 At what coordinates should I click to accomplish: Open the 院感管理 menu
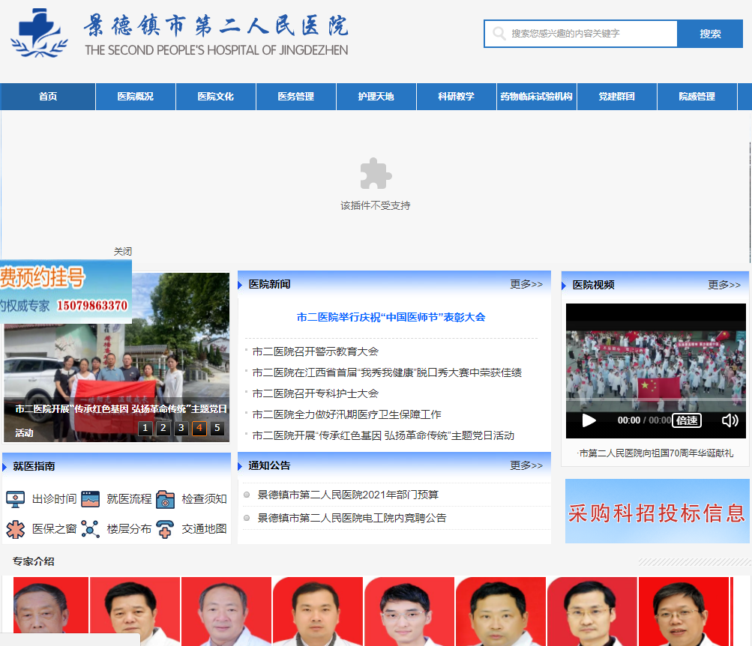697,97
